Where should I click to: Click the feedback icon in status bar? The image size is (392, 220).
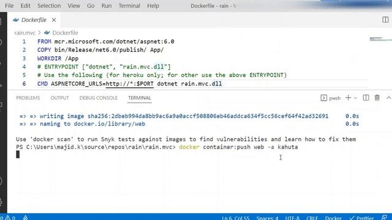[385, 218]
